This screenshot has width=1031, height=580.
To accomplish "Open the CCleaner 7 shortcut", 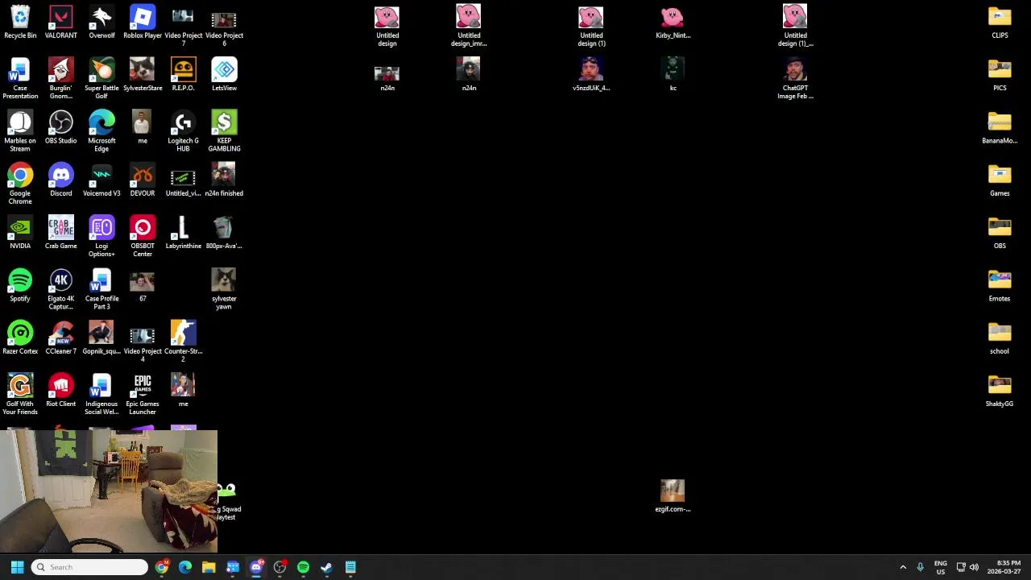I will [x=61, y=338].
